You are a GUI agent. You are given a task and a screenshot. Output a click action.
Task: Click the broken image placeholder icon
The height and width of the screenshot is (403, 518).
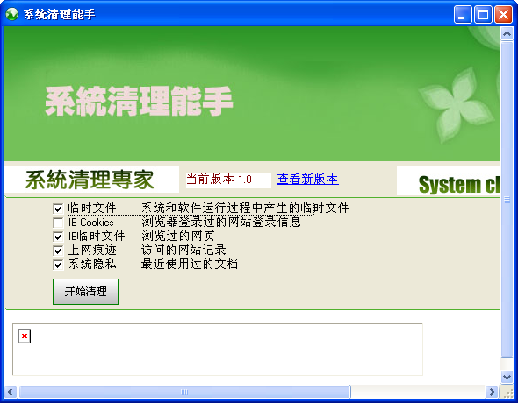click(x=25, y=336)
